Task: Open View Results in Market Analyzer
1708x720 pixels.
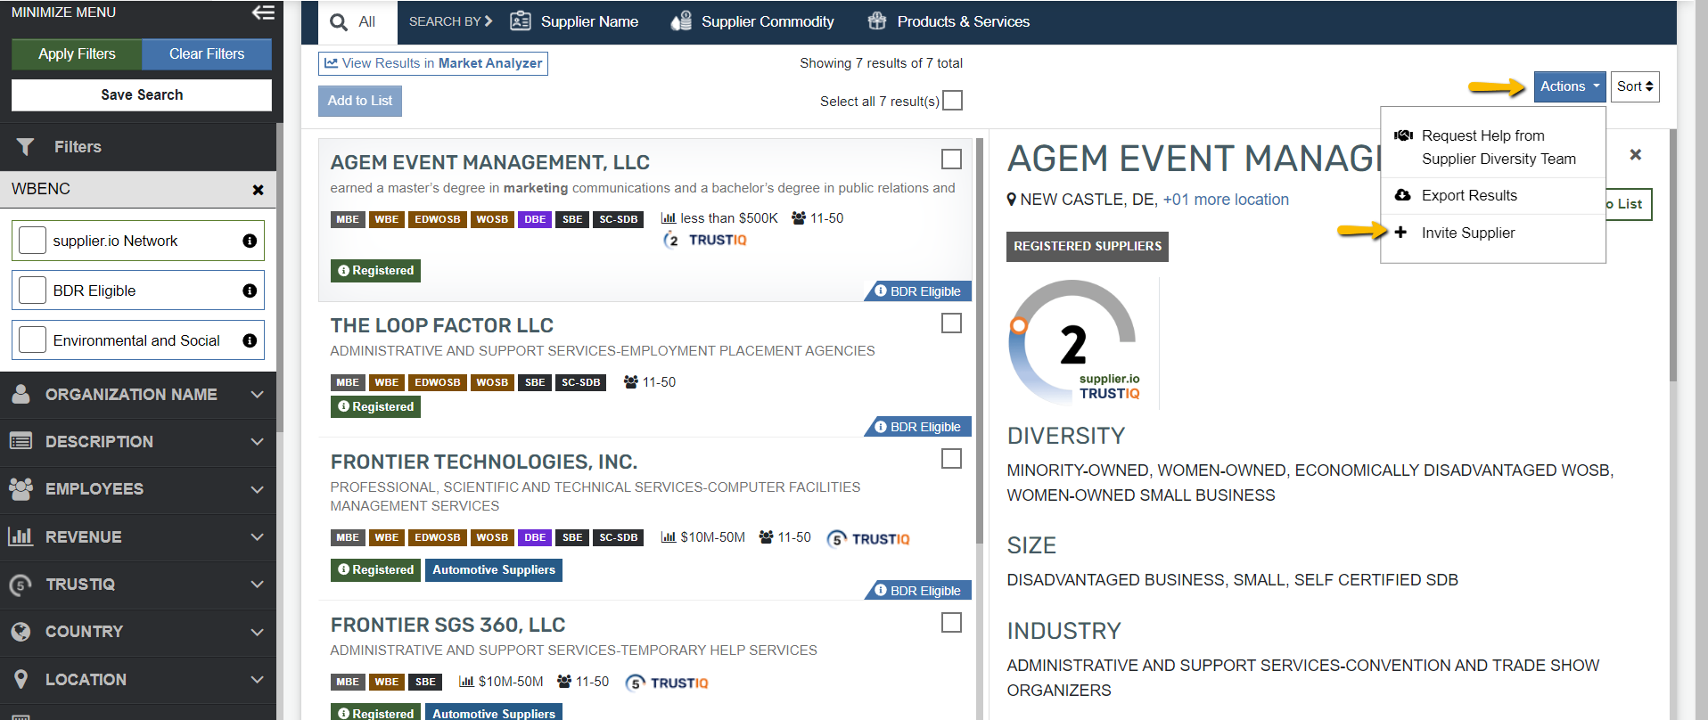Action: click(x=433, y=63)
